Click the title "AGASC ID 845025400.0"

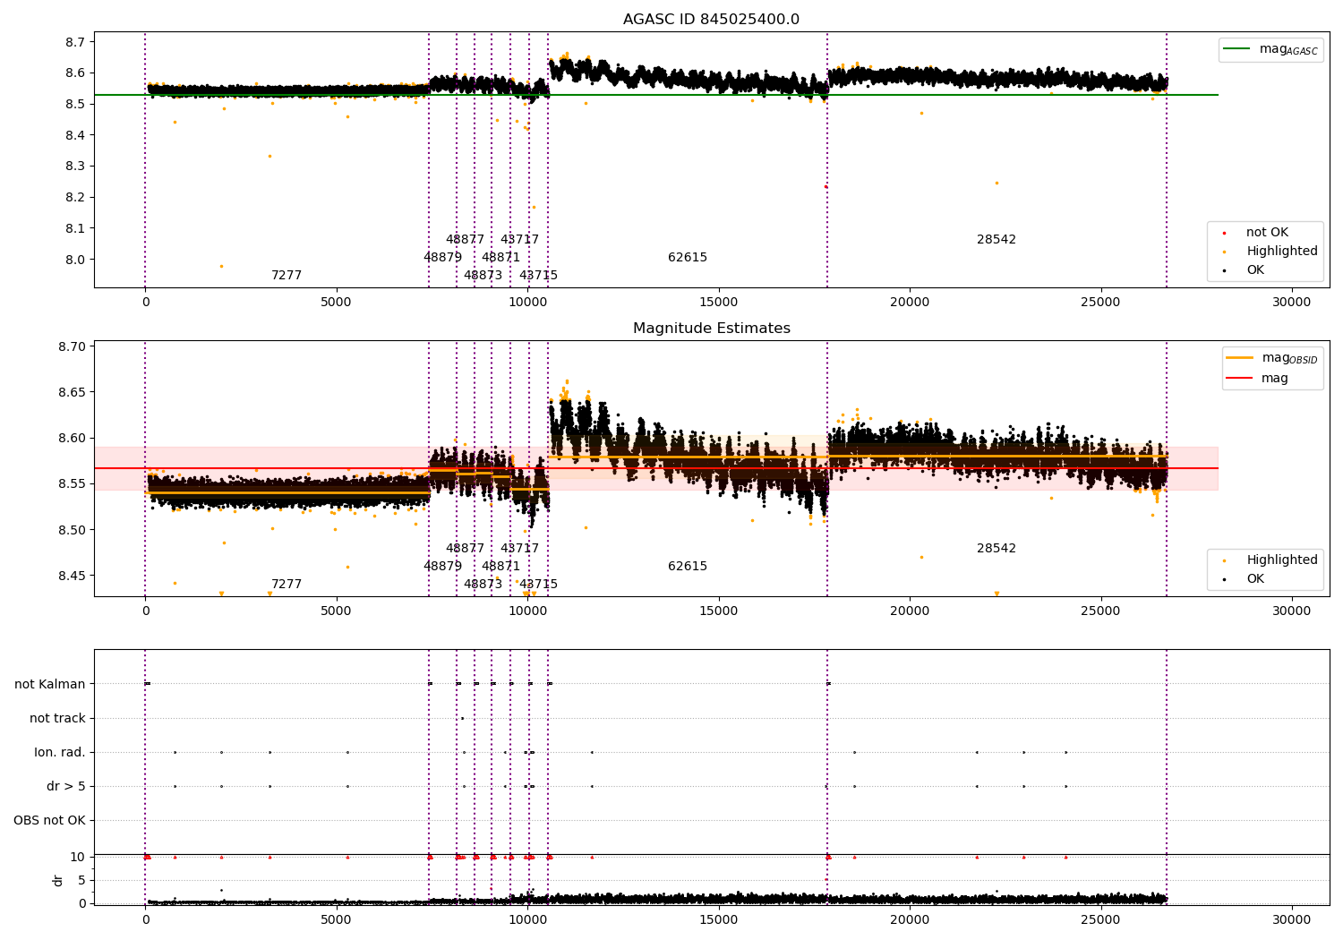tap(711, 20)
